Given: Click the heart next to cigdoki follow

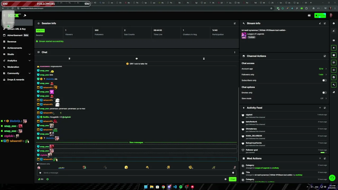Looking at the screenshot, I should pos(243,115).
